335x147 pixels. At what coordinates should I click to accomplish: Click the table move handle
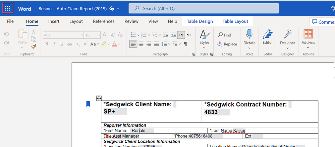99,98
